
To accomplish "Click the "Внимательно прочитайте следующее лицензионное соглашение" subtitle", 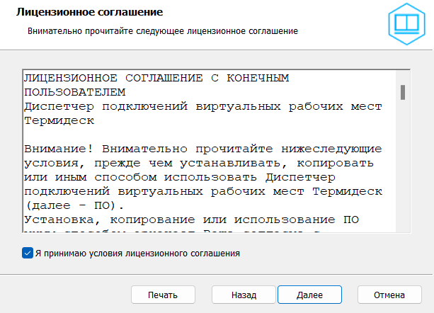I will [162, 32].
